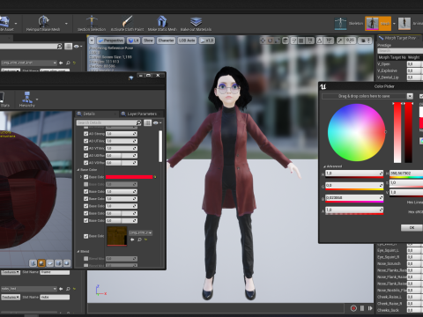Open color picker theme dropdown

[x=410, y=96]
